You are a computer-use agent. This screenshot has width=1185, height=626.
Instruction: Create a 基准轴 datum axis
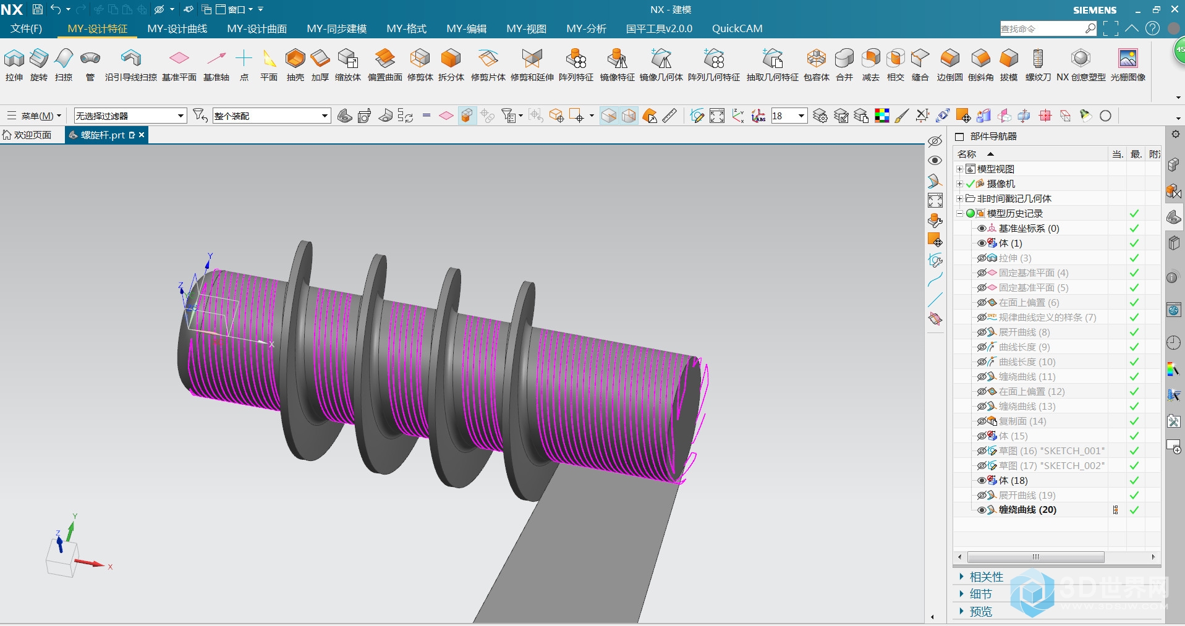tap(216, 65)
